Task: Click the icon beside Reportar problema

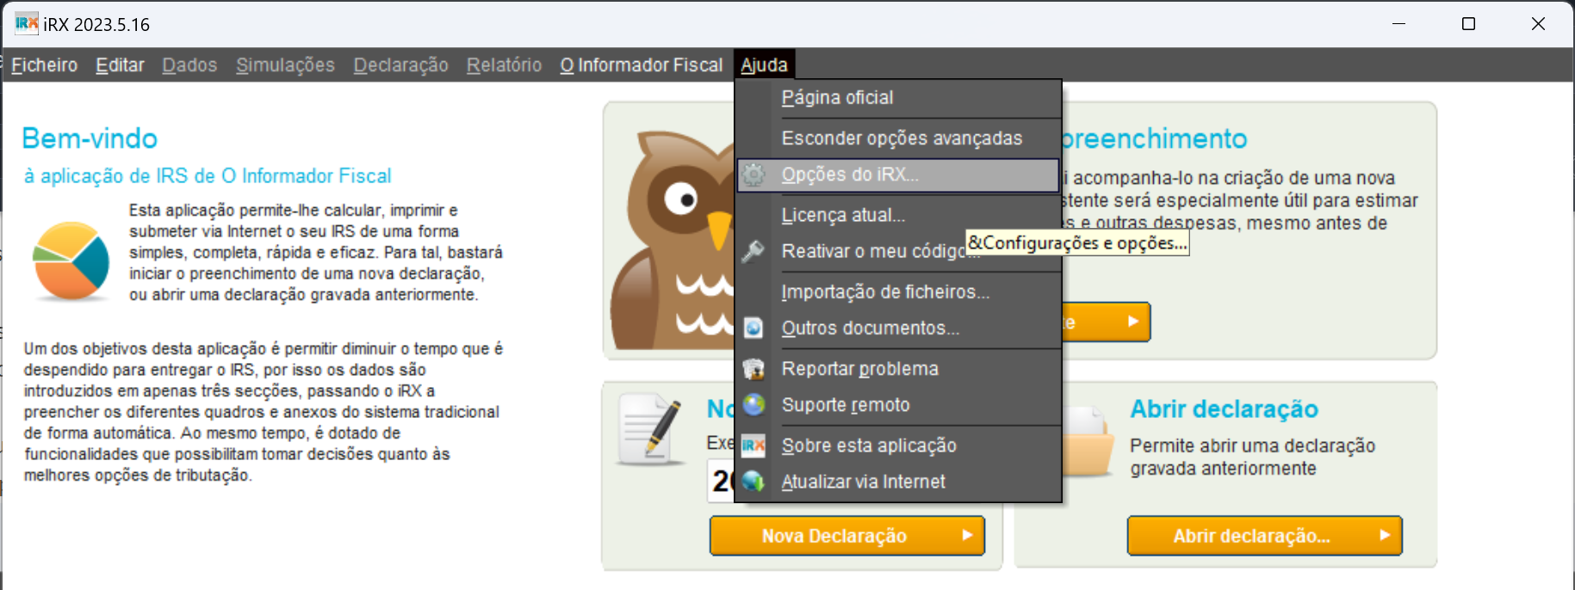Action: click(753, 369)
